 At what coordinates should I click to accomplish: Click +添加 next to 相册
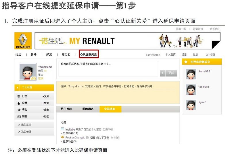(46, 116)
